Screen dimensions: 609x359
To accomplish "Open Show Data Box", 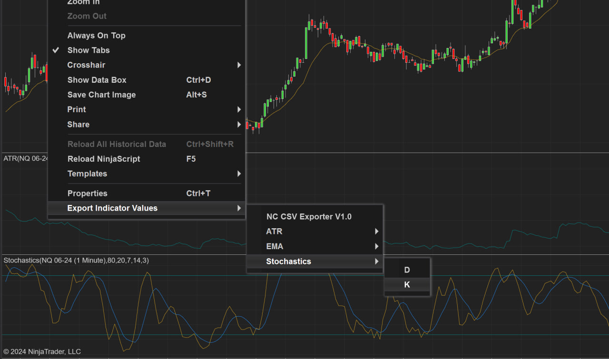I will point(97,80).
